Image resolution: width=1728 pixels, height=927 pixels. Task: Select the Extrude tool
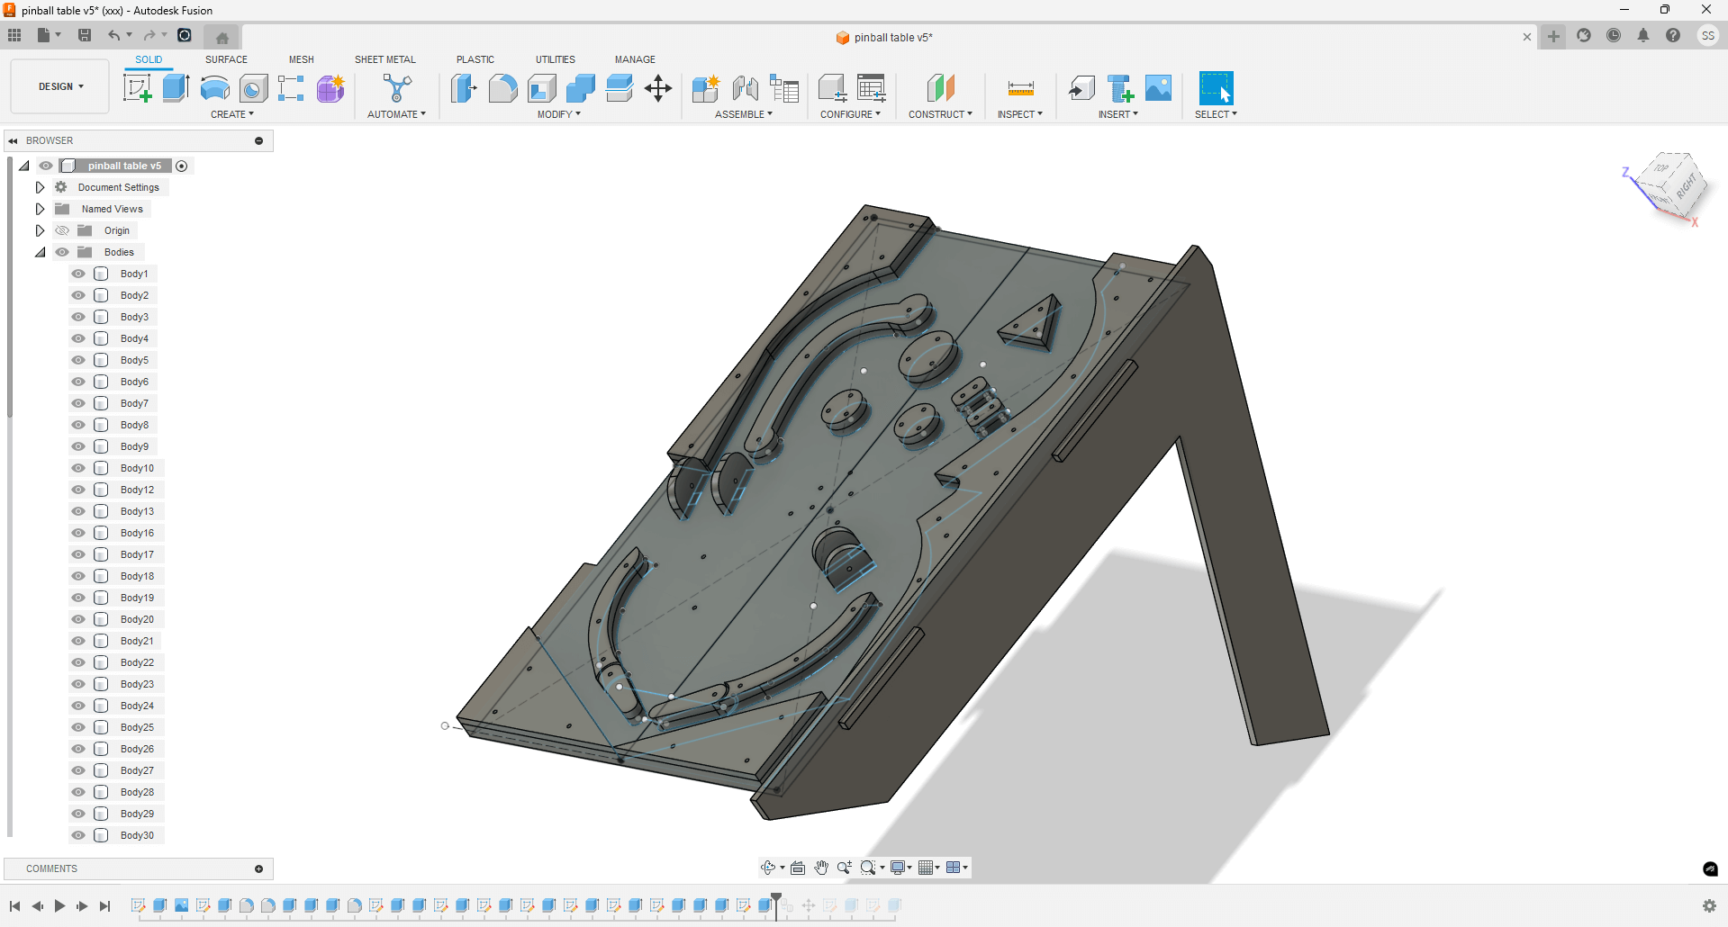point(176,88)
